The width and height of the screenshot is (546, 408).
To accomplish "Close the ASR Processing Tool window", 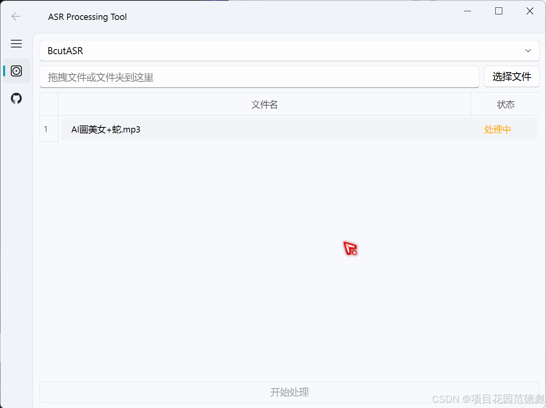I will click(530, 11).
